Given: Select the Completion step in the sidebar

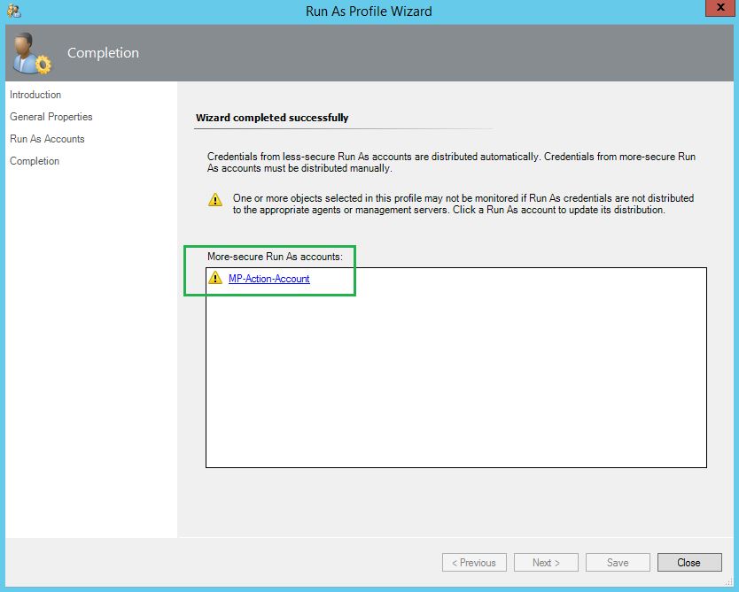Looking at the screenshot, I should pyautogui.click(x=35, y=161).
